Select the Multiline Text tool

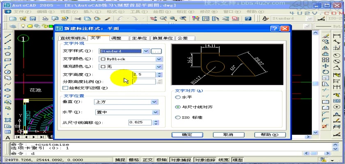(x=8, y=138)
